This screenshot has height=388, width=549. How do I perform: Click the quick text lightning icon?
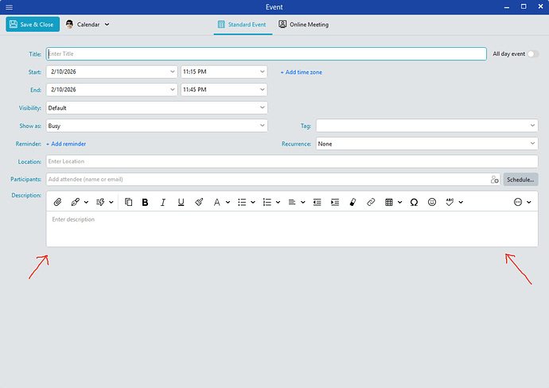[x=100, y=202]
